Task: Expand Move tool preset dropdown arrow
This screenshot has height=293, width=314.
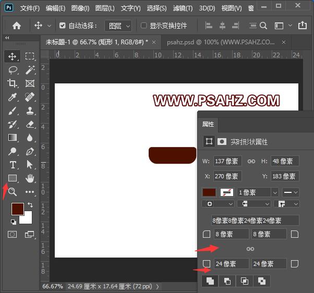Action: pyautogui.click(x=49, y=26)
